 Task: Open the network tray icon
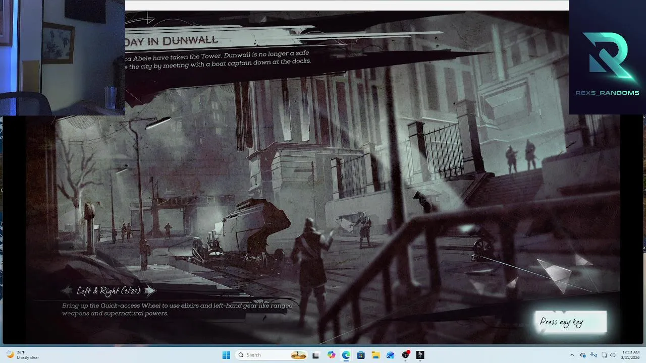tap(594, 355)
